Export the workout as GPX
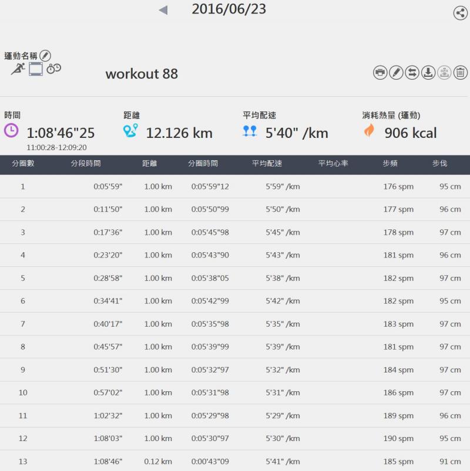The image size is (470, 471). [444, 72]
